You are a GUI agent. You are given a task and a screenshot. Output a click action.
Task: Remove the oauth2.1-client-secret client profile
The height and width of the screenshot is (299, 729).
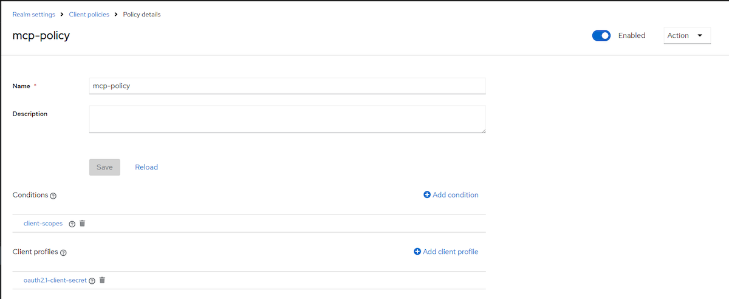[102, 280]
